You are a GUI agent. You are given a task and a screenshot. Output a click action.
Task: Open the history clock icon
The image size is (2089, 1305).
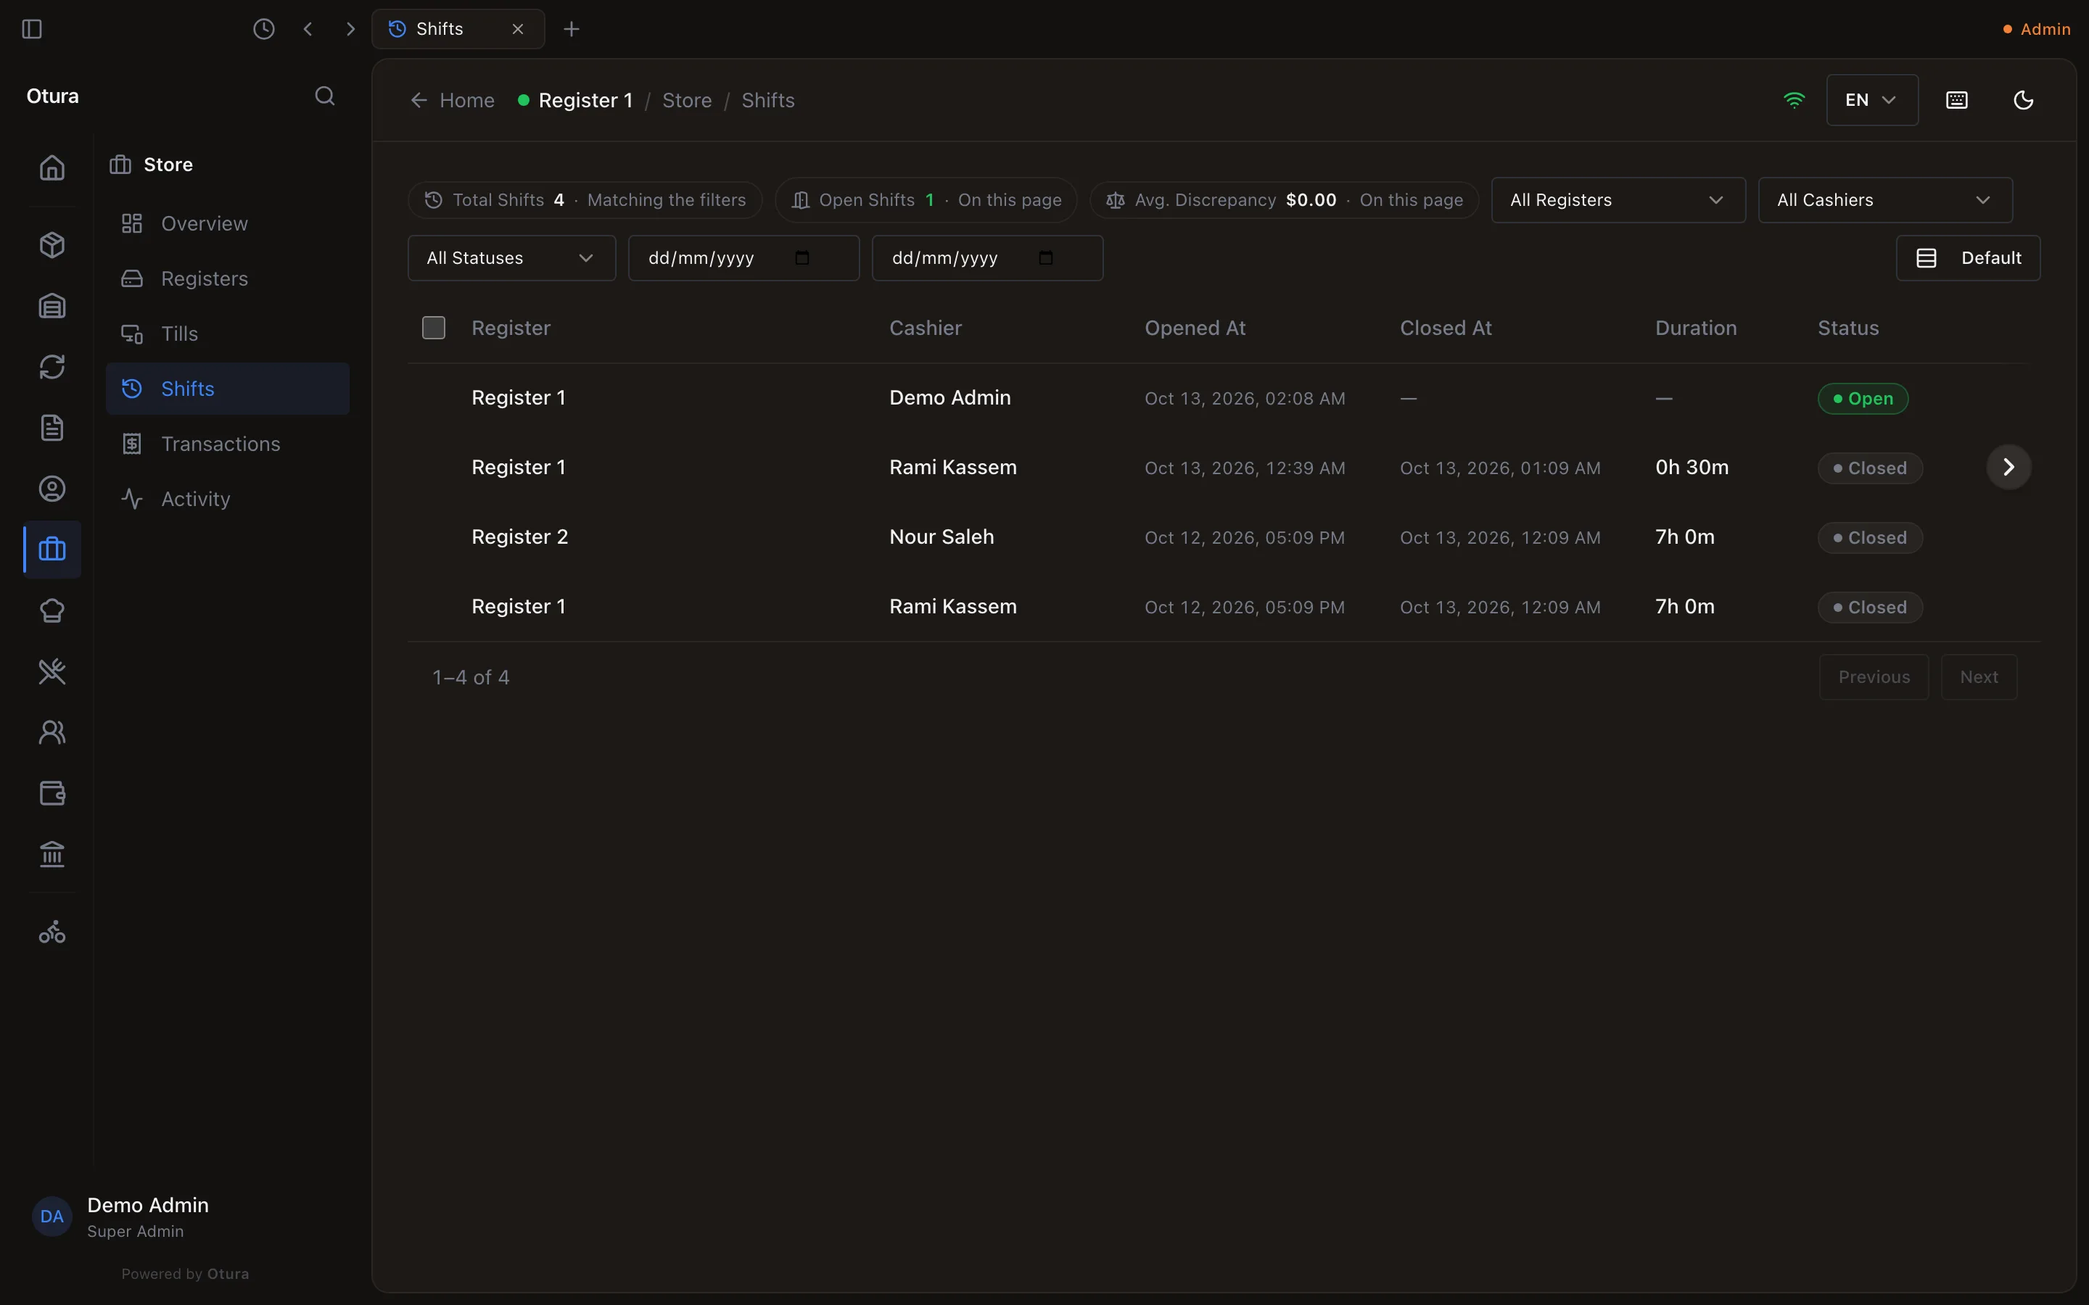click(x=264, y=29)
